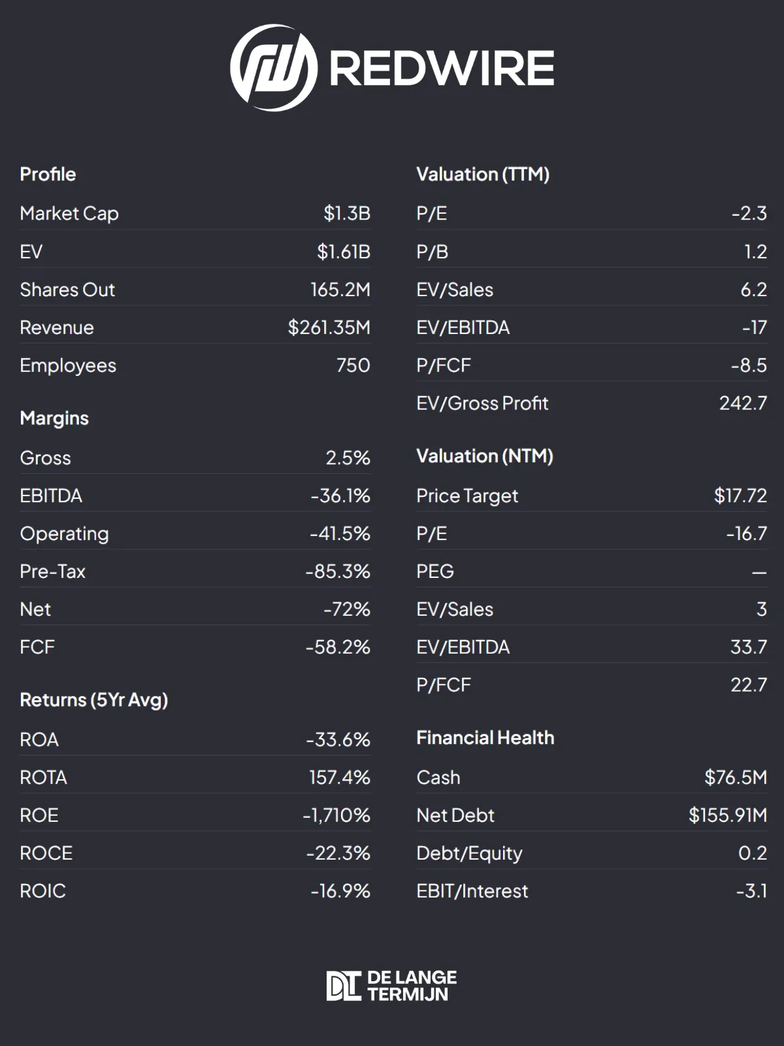The image size is (784, 1046).
Task: Click the Net Debt $155.91M value
Action: point(728,815)
